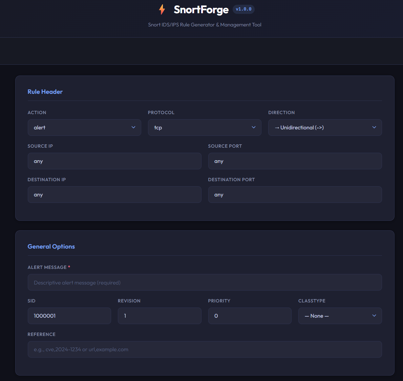Click the v1.0.0 version badge

pos(243,9)
